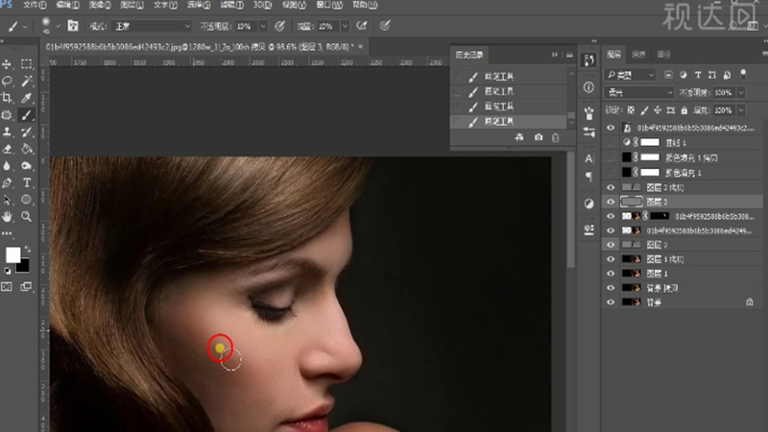Open the Properties info panel icon
768x432 pixels.
588,87
